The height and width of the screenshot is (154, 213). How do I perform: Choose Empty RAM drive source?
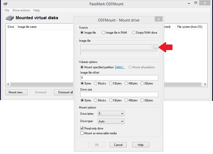[x=145, y=33]
